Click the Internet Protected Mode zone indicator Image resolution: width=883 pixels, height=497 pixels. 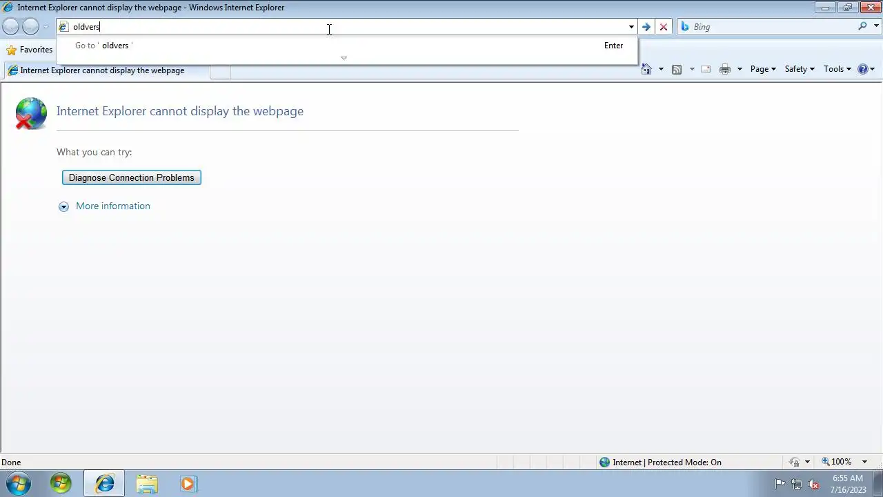(x=660, y=462)
